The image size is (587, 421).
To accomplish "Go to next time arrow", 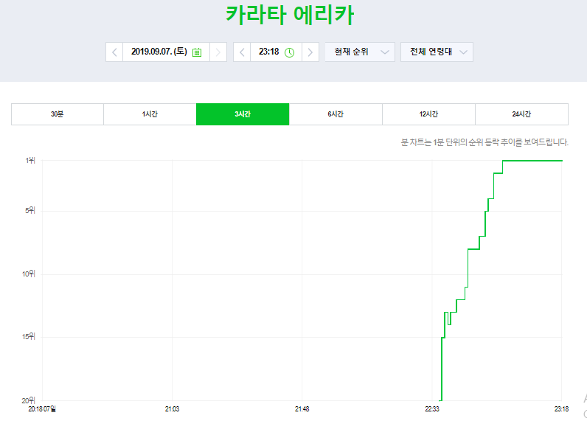I will [x=310, y=52].
